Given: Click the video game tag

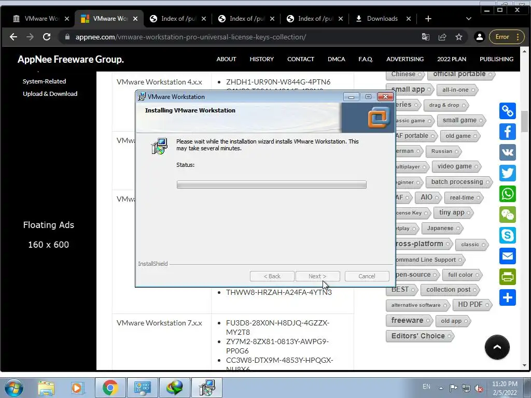Looking at the screenshot, I should tap(456, 166).
